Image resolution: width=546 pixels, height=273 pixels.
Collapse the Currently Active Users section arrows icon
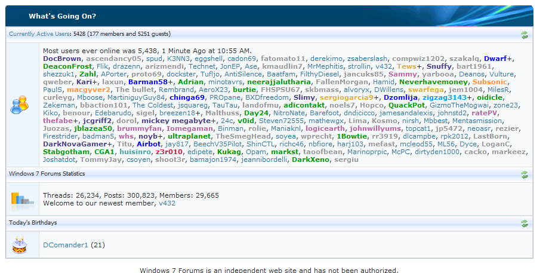click(x=524, y=35)
